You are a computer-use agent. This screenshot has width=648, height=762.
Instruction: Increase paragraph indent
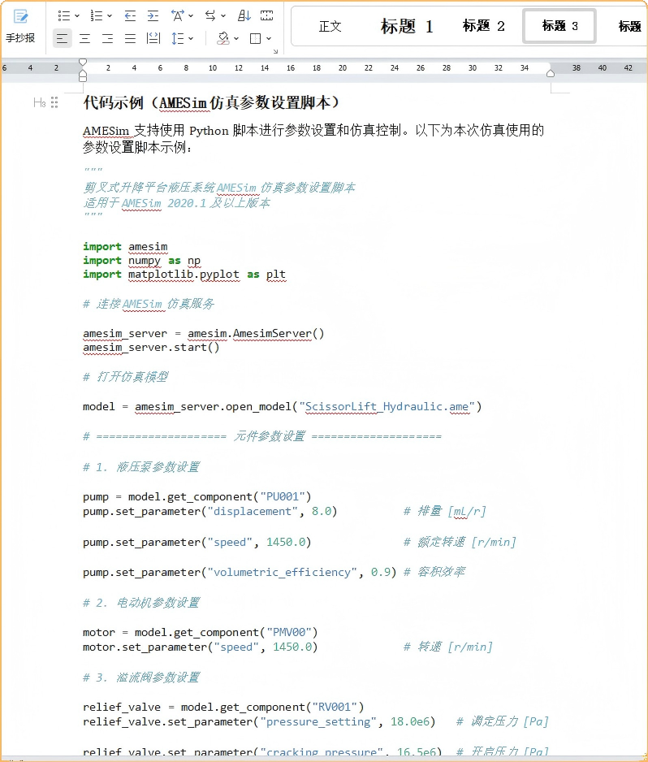[153, 15]
